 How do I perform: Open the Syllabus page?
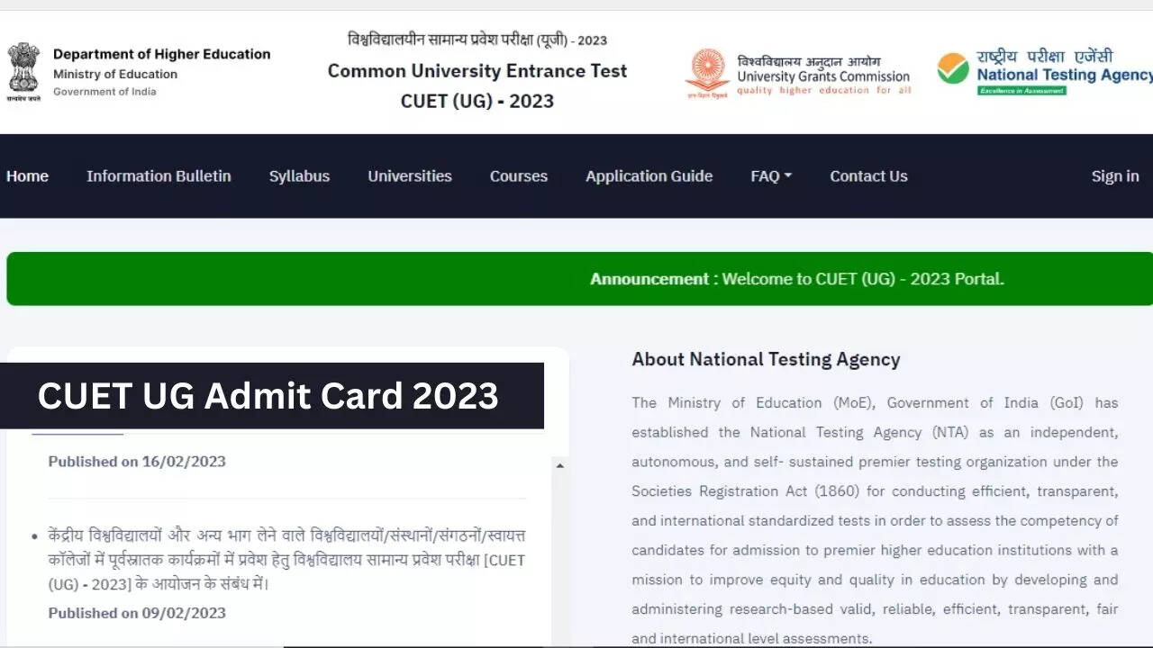[299, 176]
